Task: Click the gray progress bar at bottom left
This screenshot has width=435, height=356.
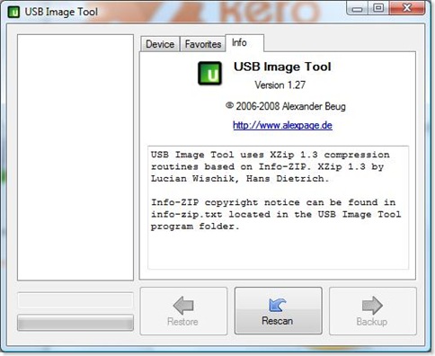Action: point(75,323)
